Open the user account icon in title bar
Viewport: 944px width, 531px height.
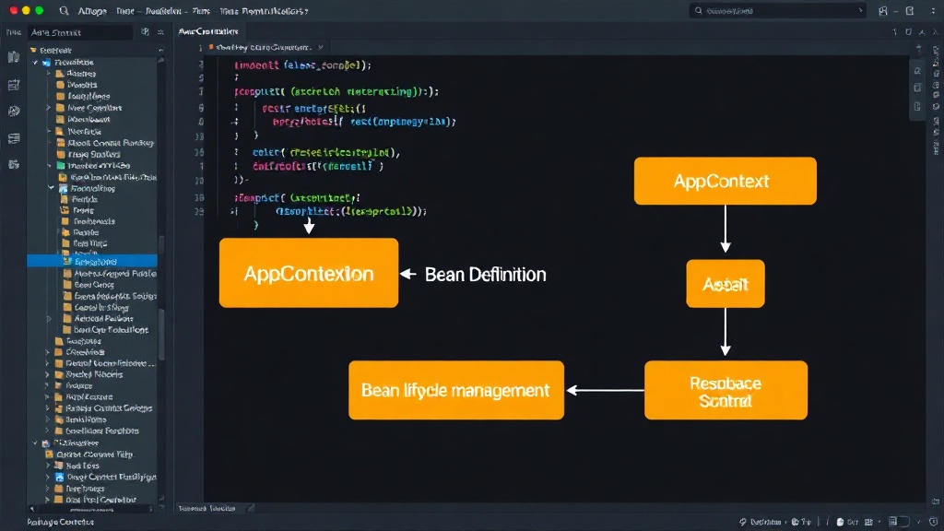883,10
